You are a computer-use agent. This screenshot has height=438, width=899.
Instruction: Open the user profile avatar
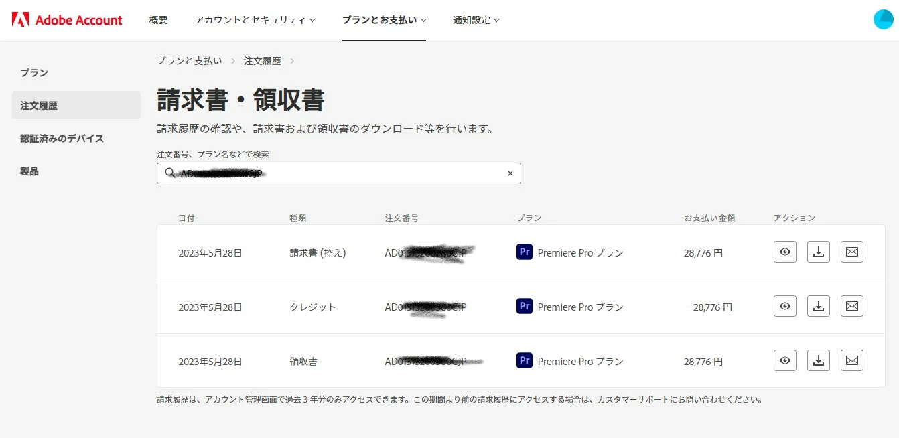[884, 19]
